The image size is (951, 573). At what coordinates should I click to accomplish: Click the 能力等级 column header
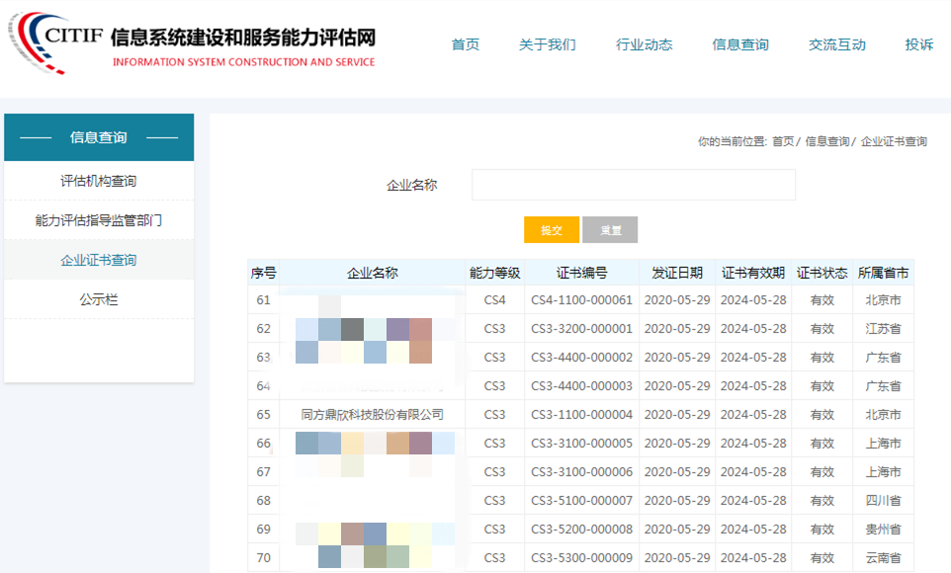[x=494, y=274]
